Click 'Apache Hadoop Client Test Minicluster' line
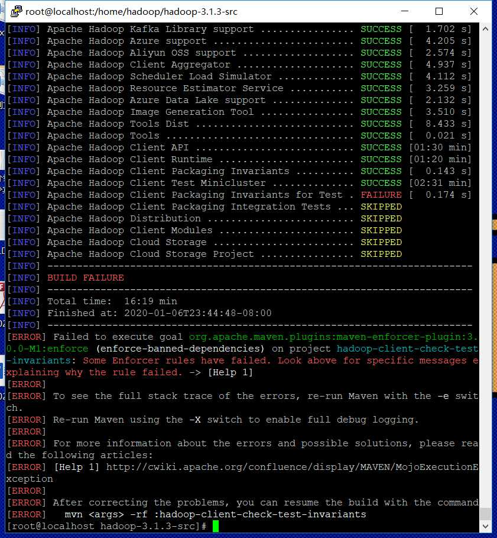Screen dimensions: 497x538 click(239, 183)
